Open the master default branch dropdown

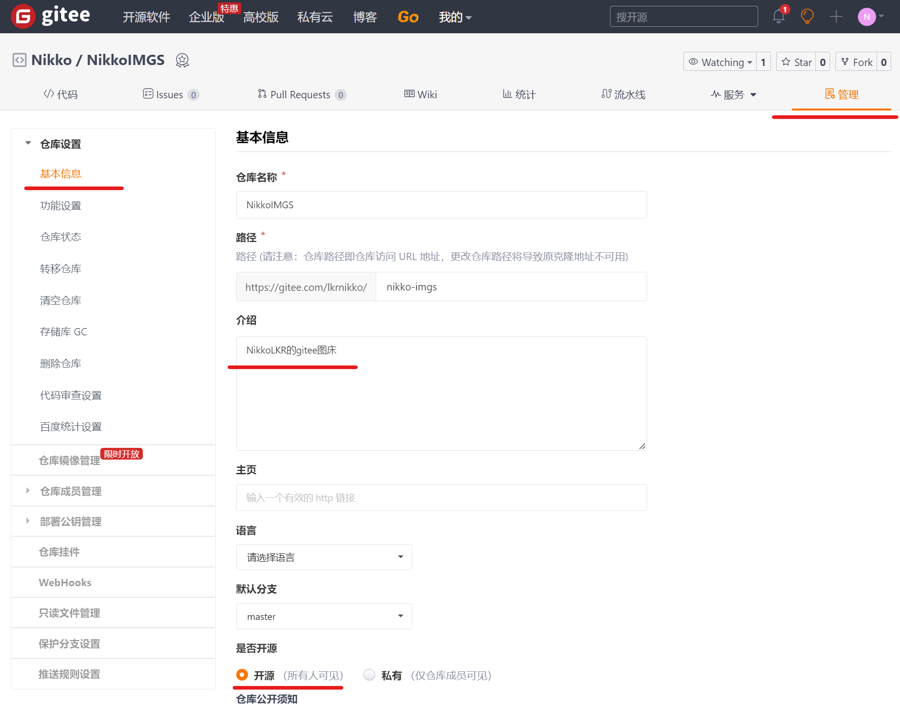(x=324, y=616)
